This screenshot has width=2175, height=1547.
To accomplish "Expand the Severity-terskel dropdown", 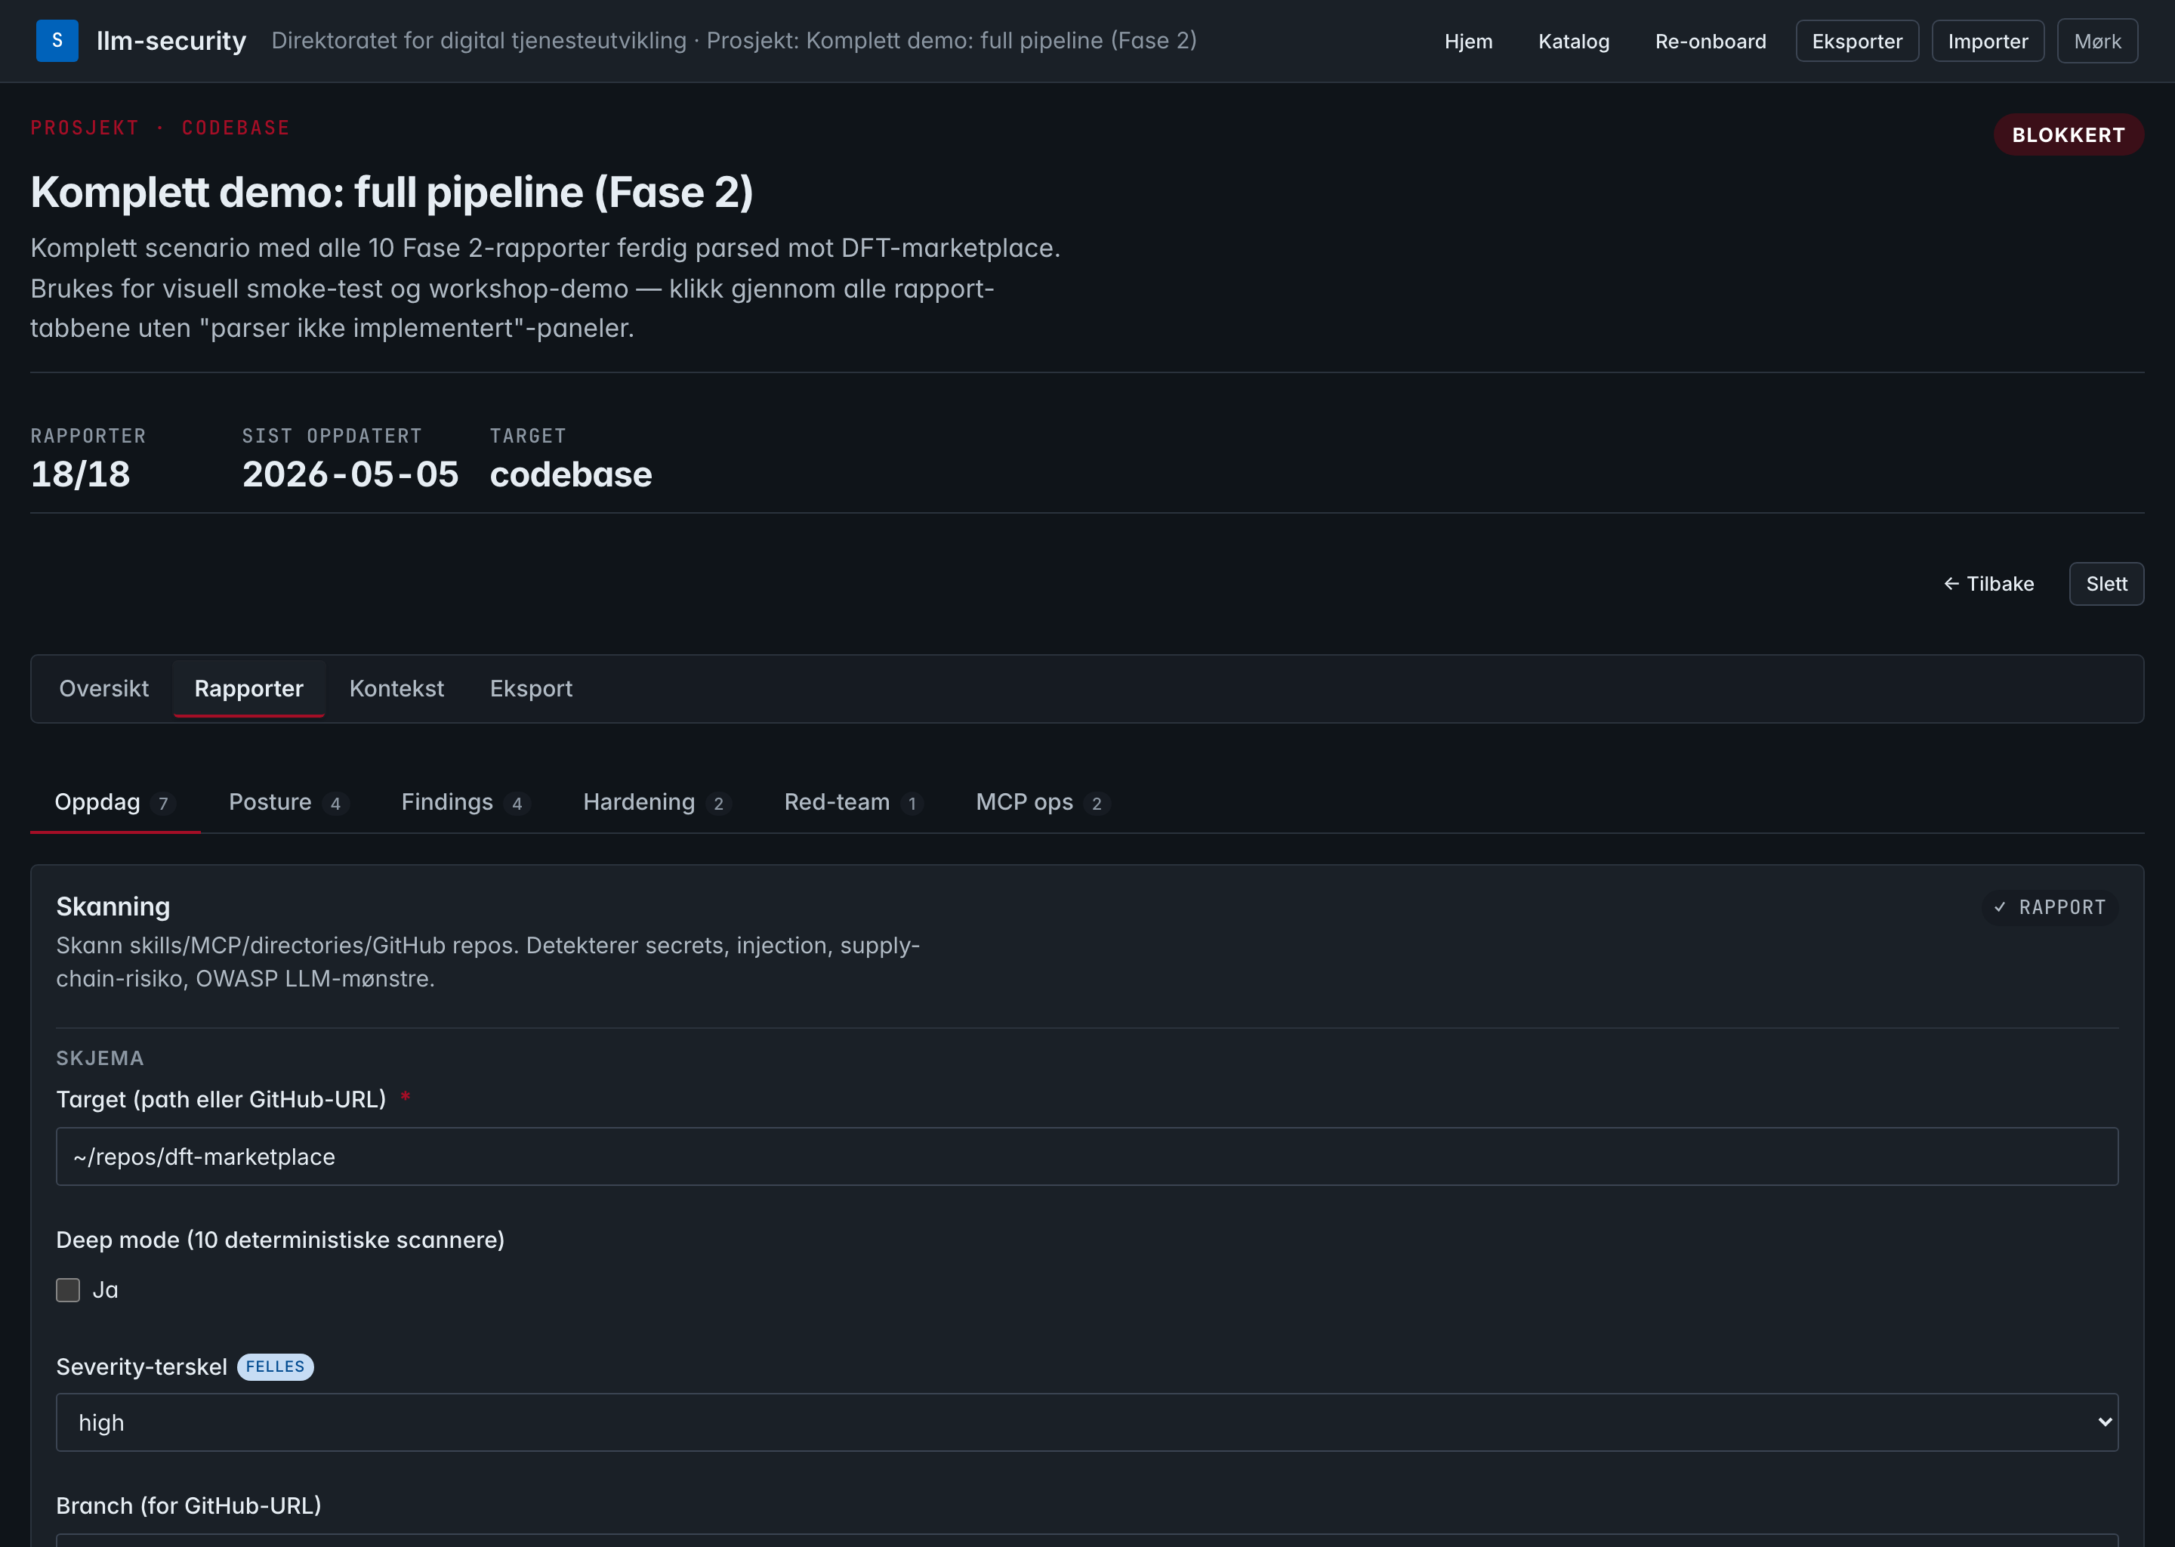I will (x=1087, y=1422).
